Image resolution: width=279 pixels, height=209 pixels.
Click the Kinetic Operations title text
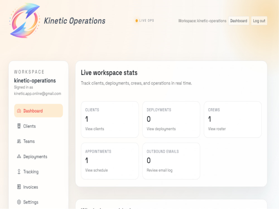(x=74, y=21)
